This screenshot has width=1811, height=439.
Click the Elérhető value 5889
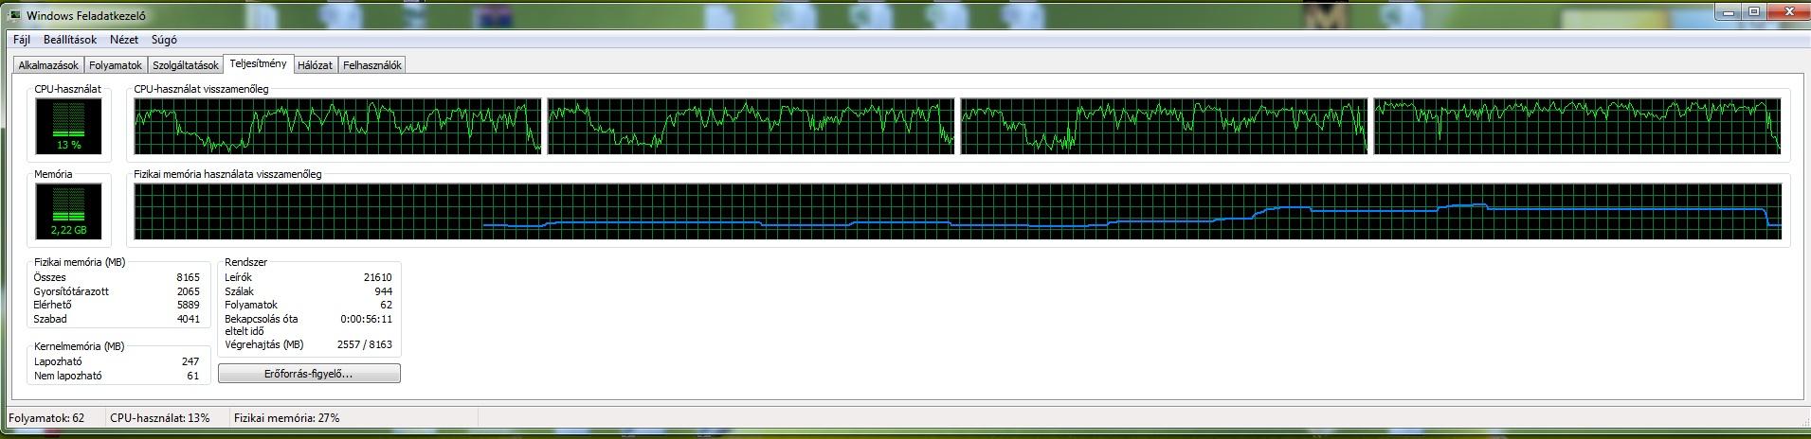click(188, 305)
